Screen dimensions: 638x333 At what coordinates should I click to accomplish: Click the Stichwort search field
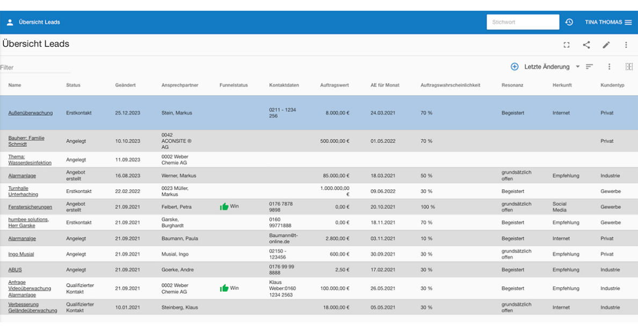523,22
